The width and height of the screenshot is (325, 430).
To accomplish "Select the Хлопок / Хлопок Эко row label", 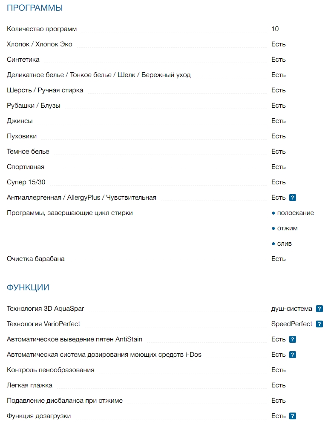I will pyautogui.click(x=40, y=44).
